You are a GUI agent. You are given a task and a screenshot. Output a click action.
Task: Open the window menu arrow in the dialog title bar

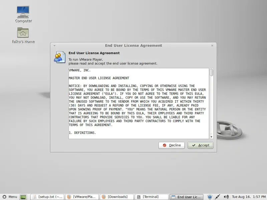pyautogui.click(x=54, y=46)
